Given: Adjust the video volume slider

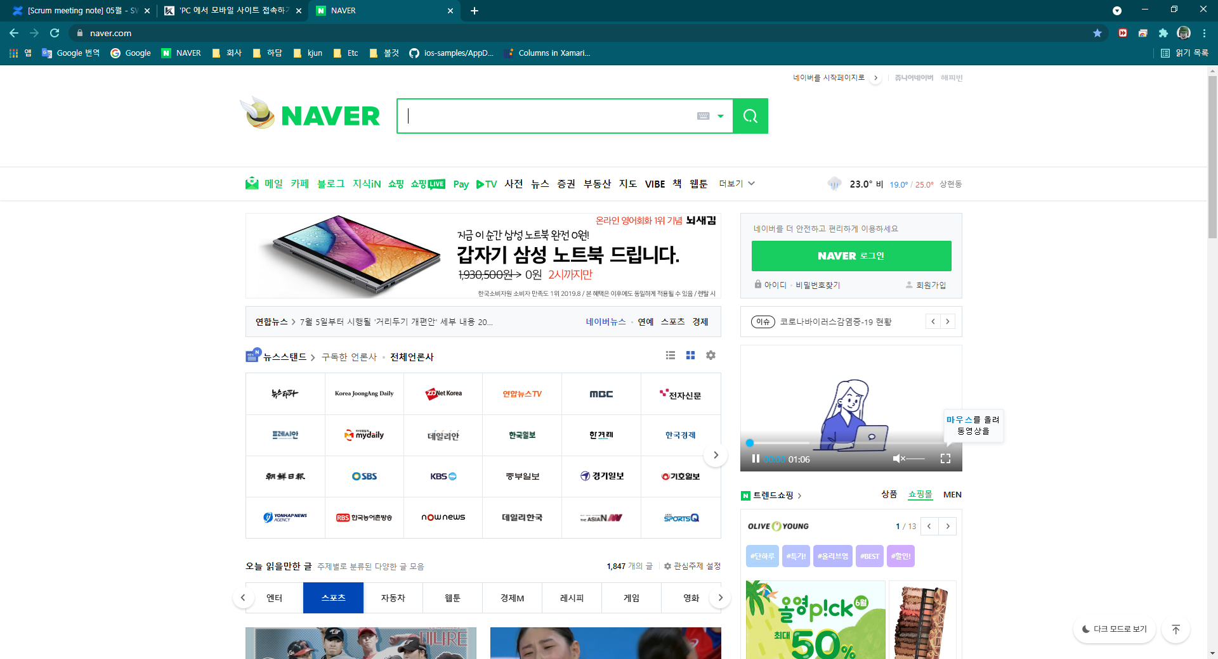Looking at the screenshot, I should tap(916, 459).
